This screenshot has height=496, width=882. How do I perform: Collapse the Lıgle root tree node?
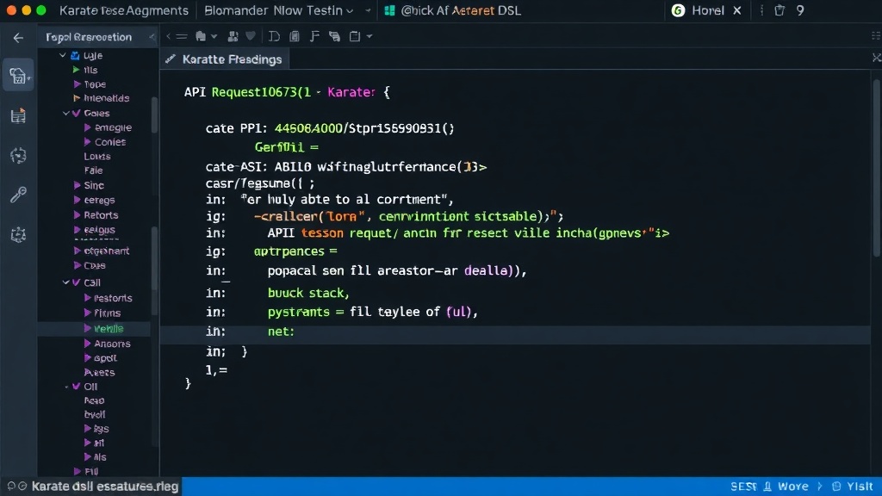62,55
